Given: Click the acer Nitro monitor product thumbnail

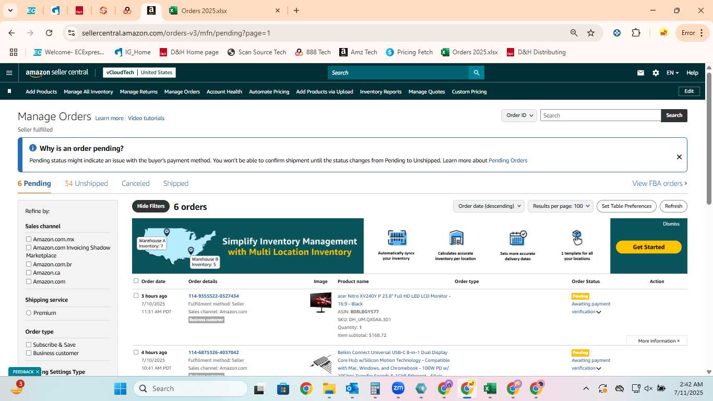Looking at the screenshot, I should point(320,302).
